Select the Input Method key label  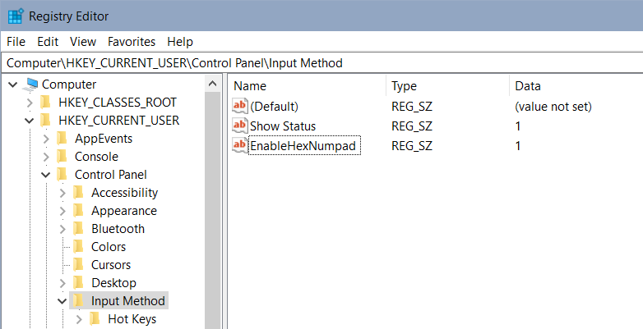pos(128,301)
